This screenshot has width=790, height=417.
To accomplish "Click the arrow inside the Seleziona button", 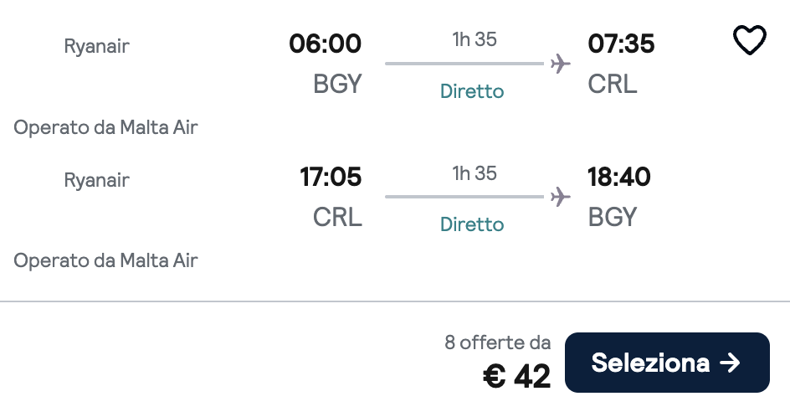I will (x=730, y=363).
